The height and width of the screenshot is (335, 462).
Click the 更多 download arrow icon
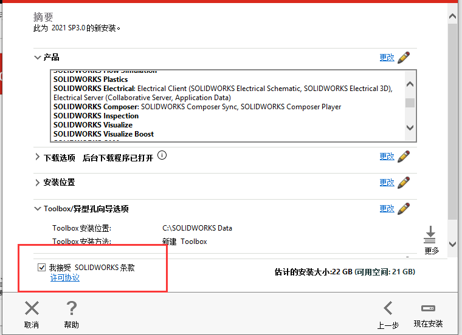[x=430, y=234]
